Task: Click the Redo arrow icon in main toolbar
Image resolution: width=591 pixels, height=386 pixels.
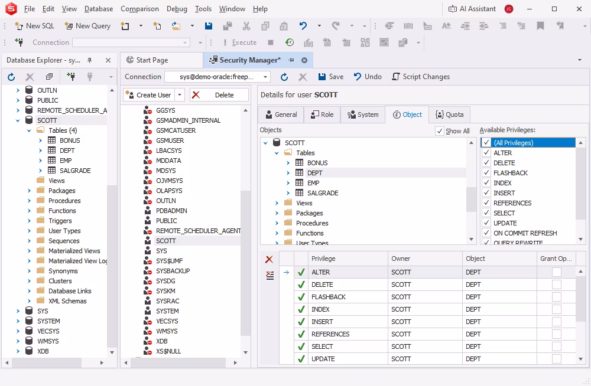Action: tap(335, 26)
